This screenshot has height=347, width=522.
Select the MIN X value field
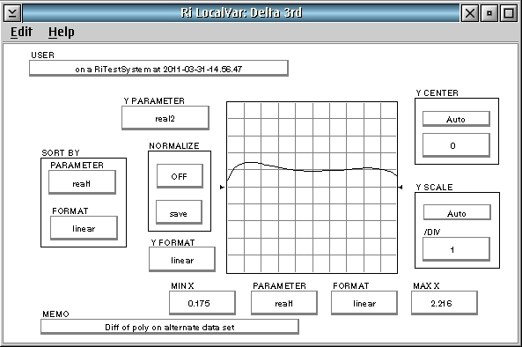(x=202, y=303)
